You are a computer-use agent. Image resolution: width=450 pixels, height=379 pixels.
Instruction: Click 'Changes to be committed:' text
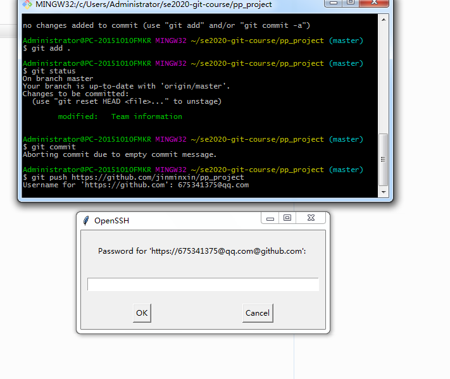(x=76, y=94)
